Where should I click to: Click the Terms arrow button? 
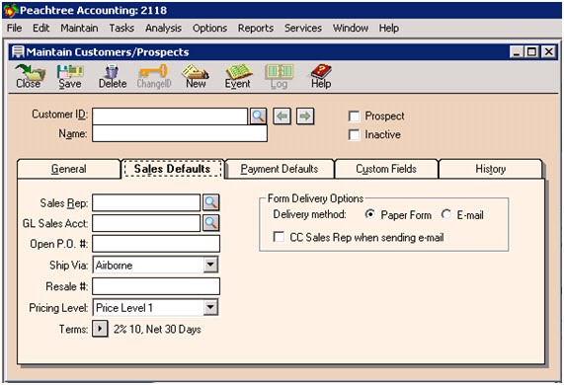click(100, 329)
